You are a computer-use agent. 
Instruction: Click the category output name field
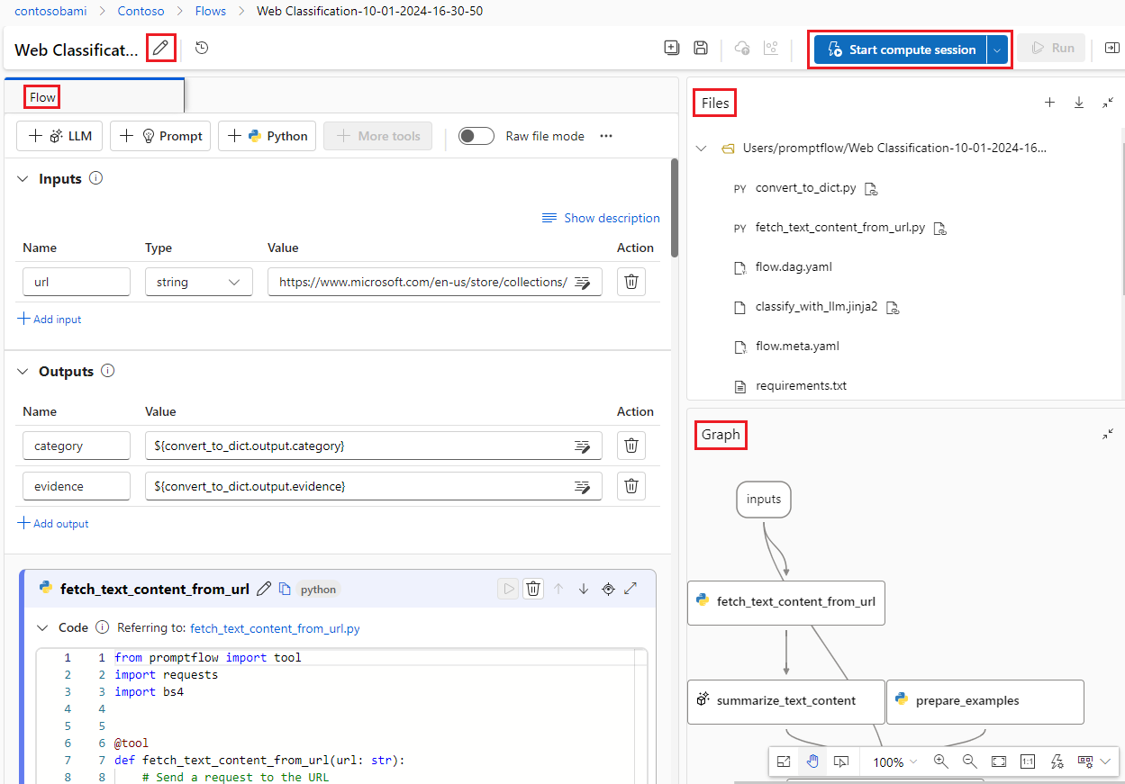[77, 446]
